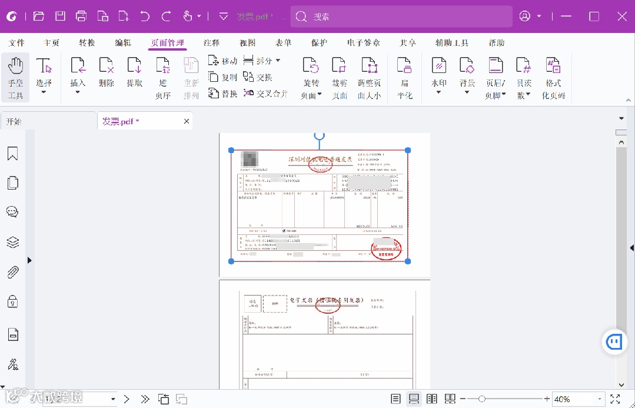Select the Hand tool
Screen dimensions: 635x408
tap(15, 77)
